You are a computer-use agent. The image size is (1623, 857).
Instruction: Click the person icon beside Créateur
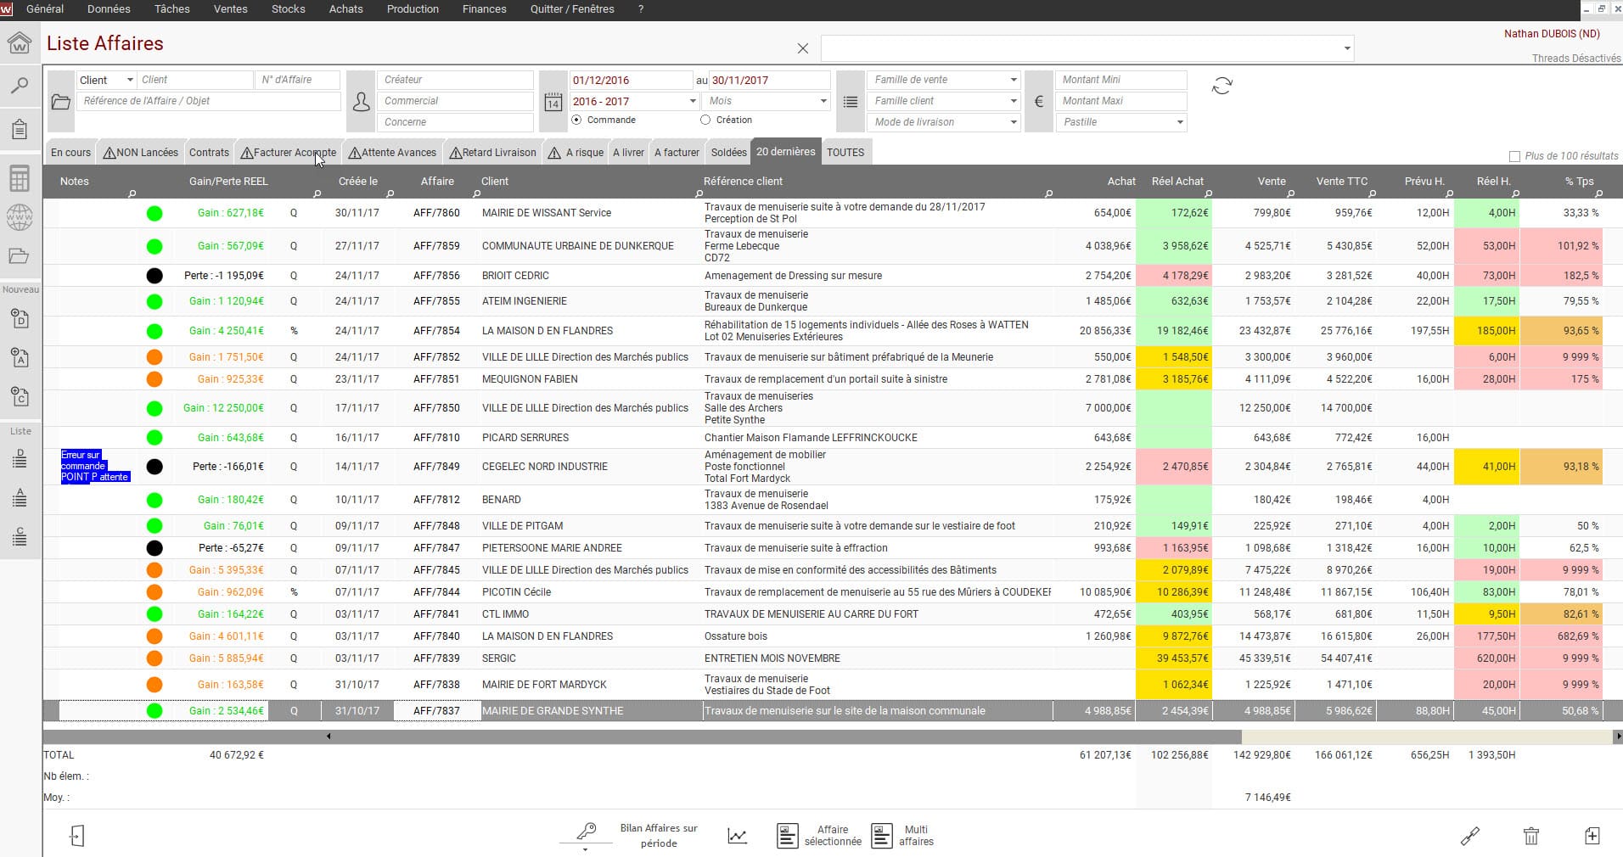[361, 102]
